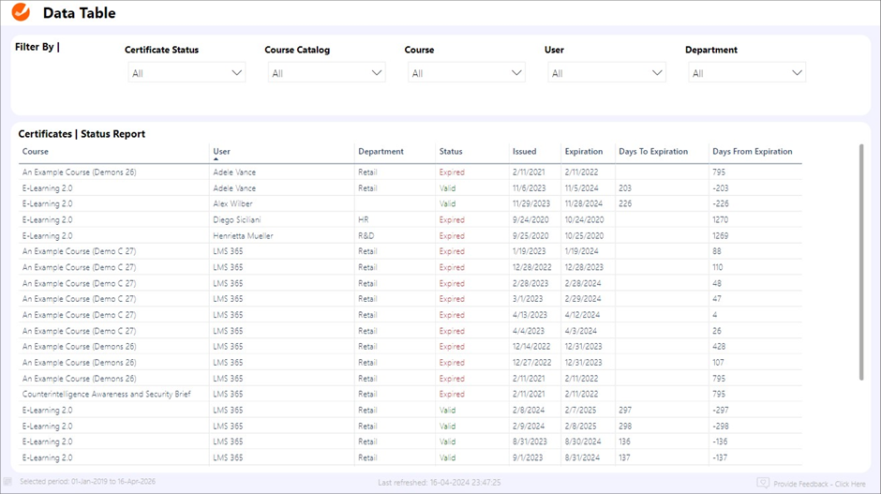
Task: Sort by the Status column header
Action: point(451,151)
